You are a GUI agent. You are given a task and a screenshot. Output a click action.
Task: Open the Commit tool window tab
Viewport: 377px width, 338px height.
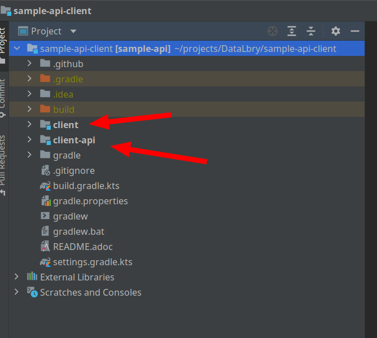tap(3, 97)
